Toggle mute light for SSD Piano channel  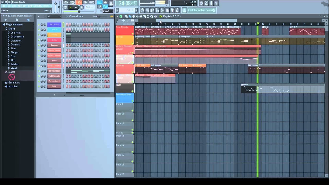pyautogui.click(x=39, y=25)
